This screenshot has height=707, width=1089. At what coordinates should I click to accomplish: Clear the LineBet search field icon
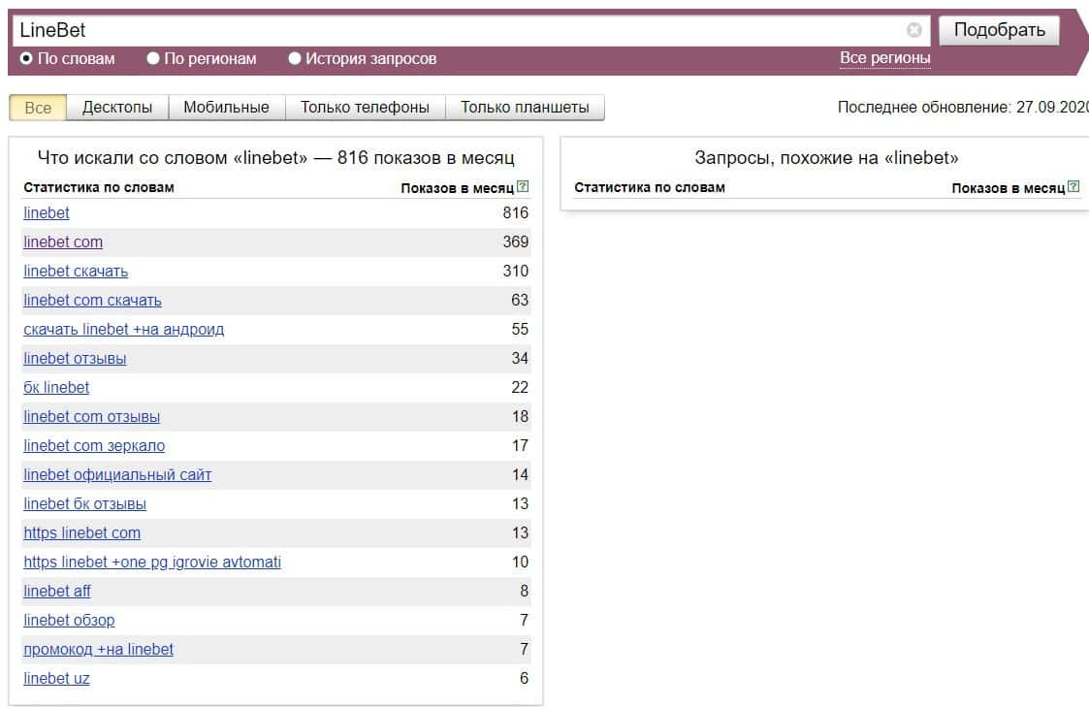914,30
